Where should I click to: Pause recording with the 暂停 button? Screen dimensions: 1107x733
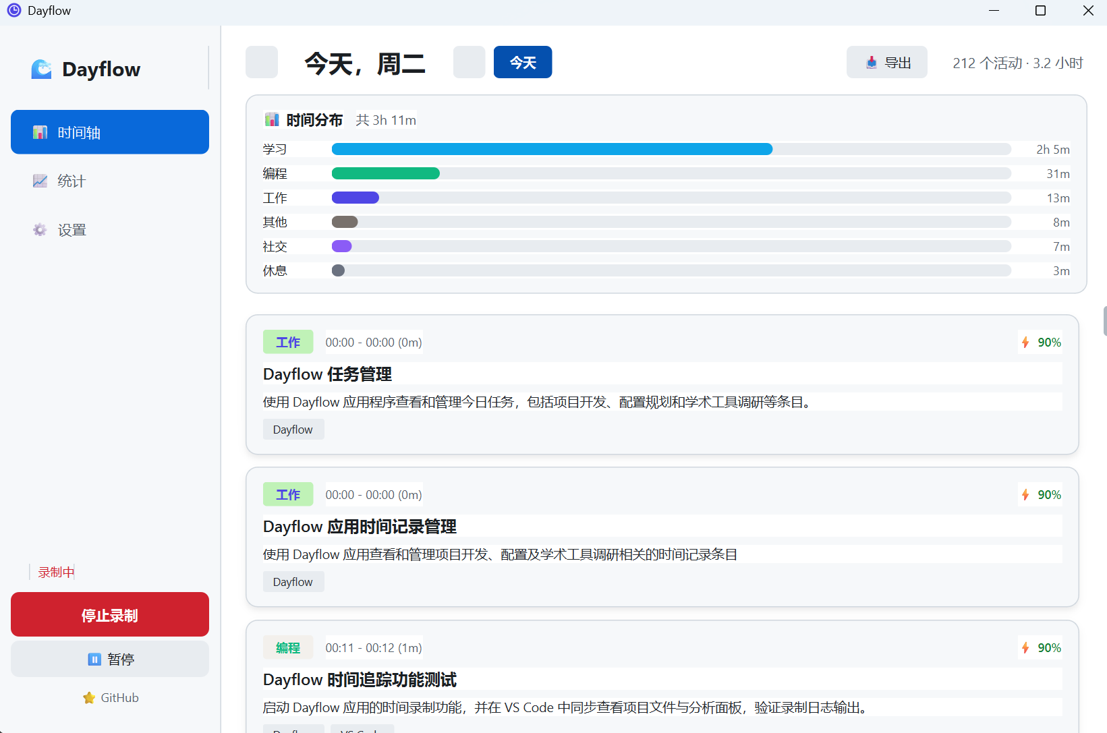click(x=110, y=659)
